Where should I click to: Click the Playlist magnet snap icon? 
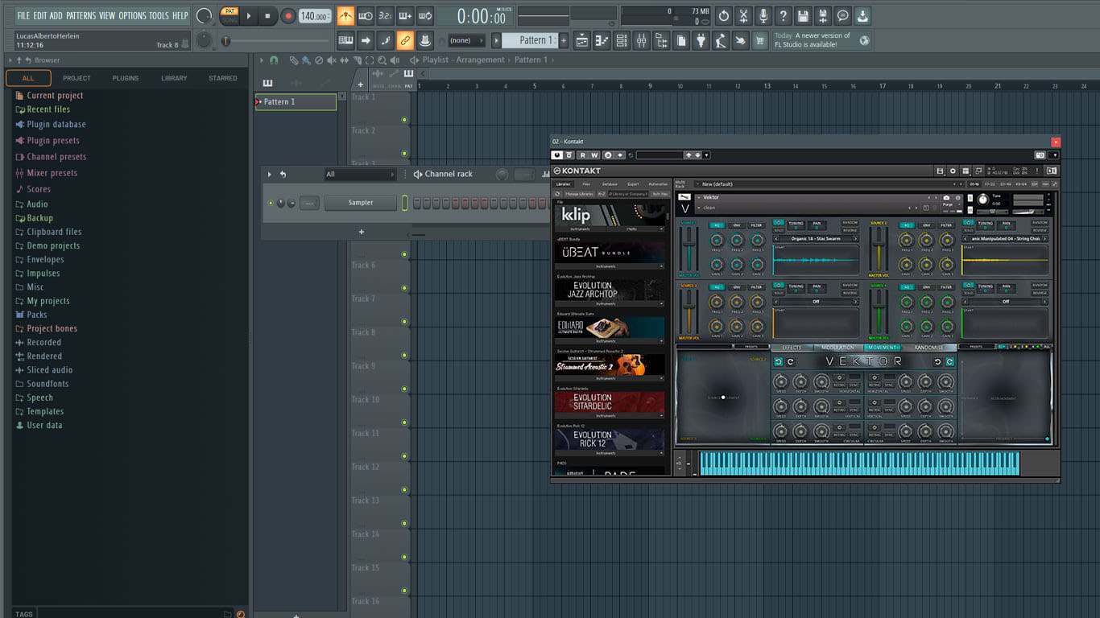click(x=274, y=60)
